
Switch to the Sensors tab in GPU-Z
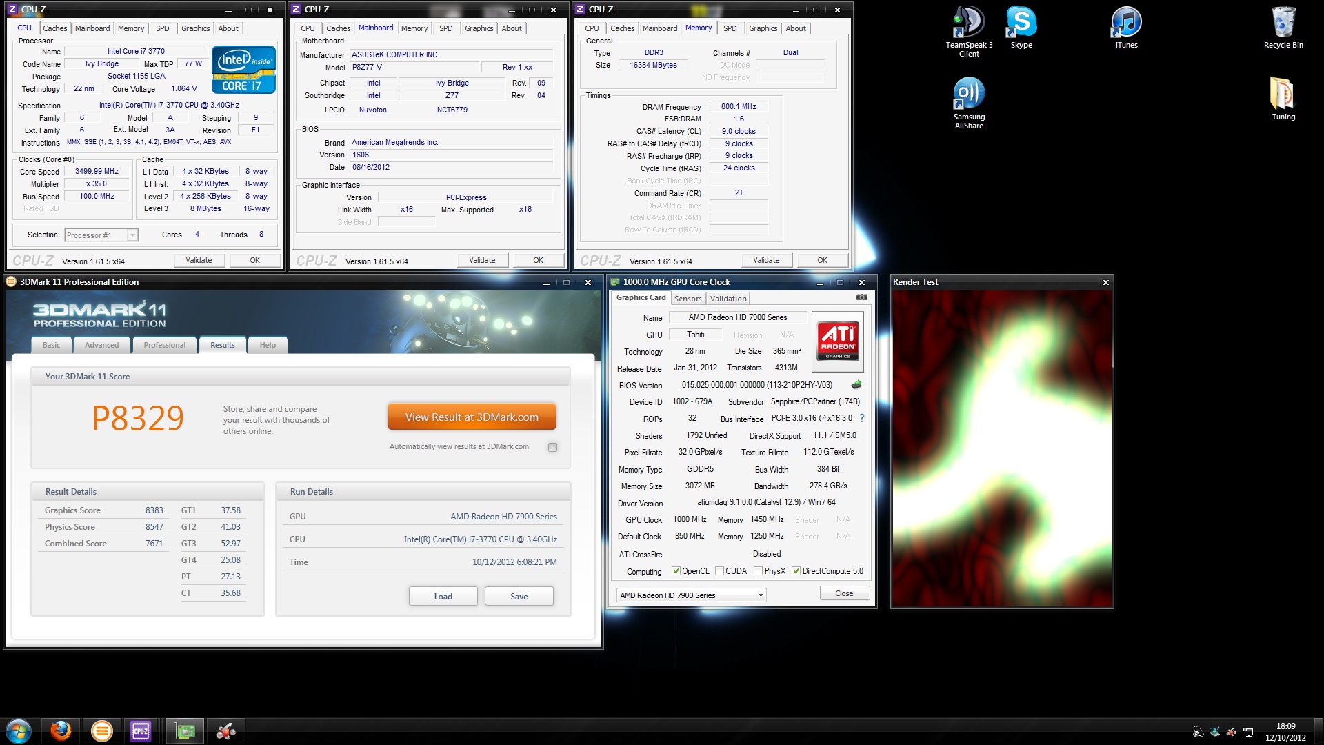pos(688,299)
